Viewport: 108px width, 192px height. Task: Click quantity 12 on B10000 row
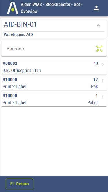pyautogui.click(x=96, y=80)
